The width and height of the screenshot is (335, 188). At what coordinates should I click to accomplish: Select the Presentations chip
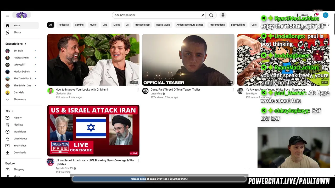[x=217, y=25]
